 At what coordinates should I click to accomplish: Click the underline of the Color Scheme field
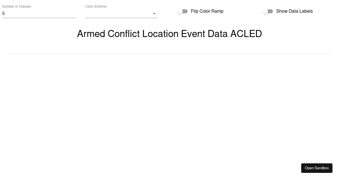pos(121,18)
